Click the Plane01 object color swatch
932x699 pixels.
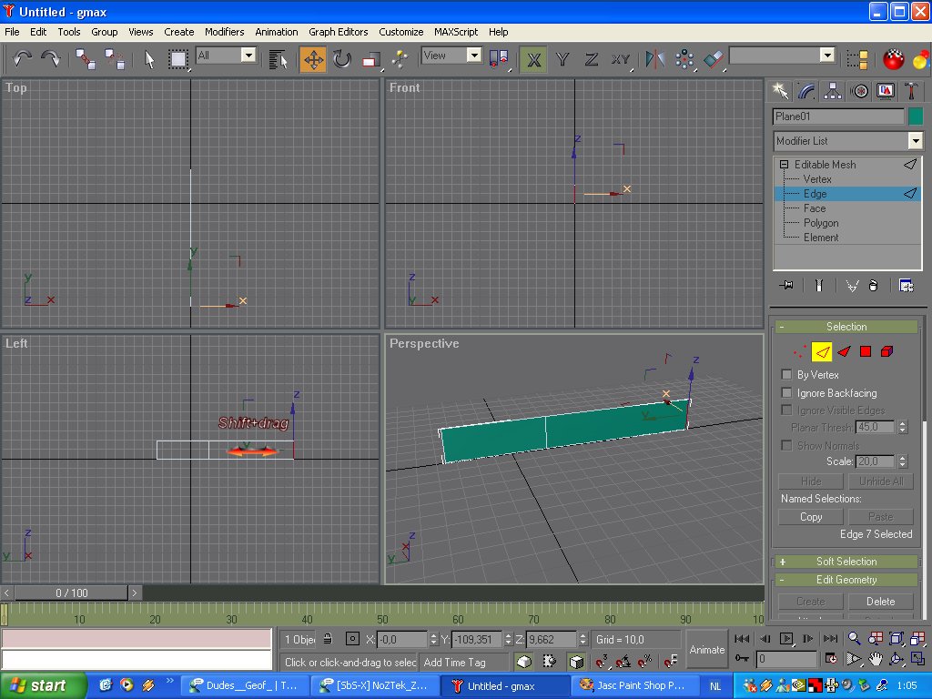coord(916,116)
